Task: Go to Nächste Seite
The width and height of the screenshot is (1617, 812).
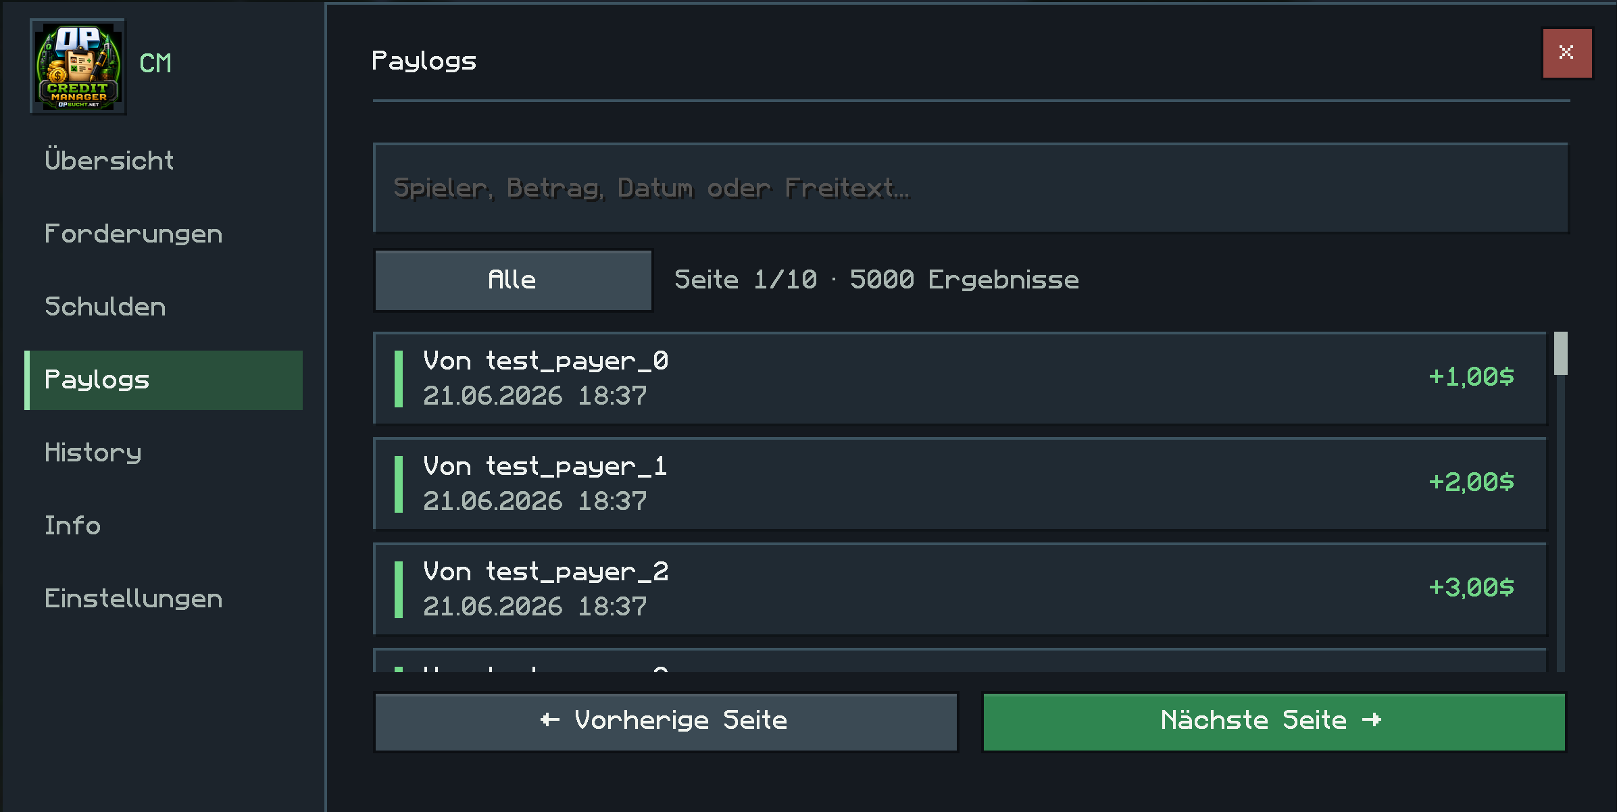Action: point(1274,721)
